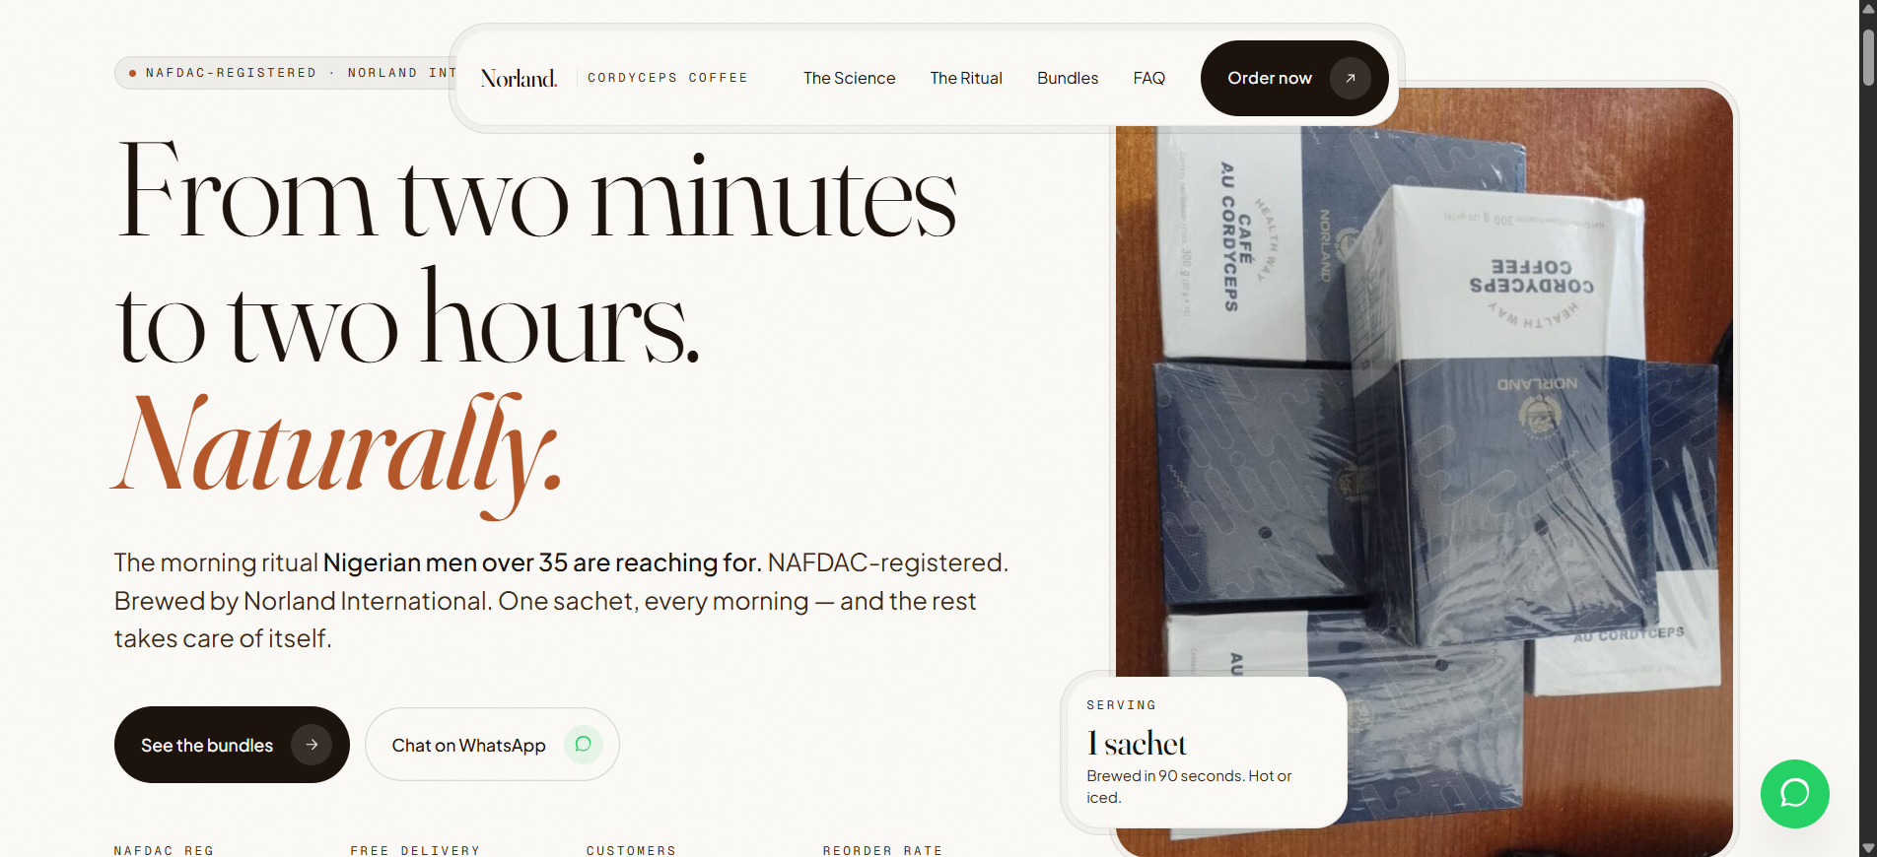Click the SERVING label on the card
This screenshot has width=1877, height=857.
[x=1121, y=705]
